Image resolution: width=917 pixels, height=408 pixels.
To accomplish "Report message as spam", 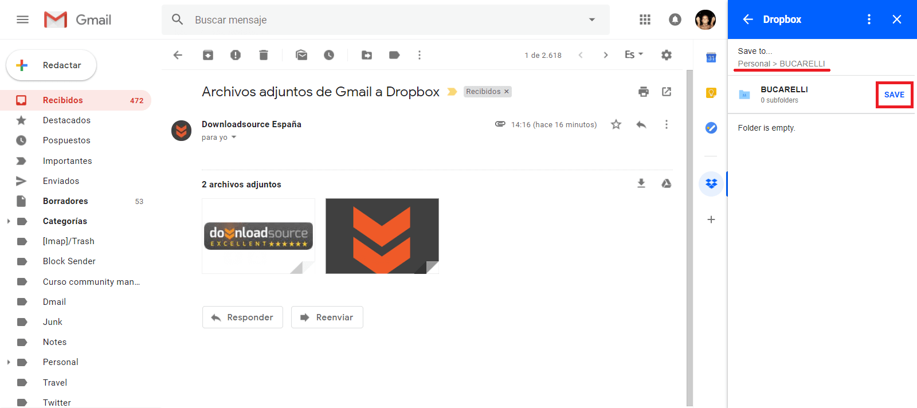I will (x=236, y=55).
